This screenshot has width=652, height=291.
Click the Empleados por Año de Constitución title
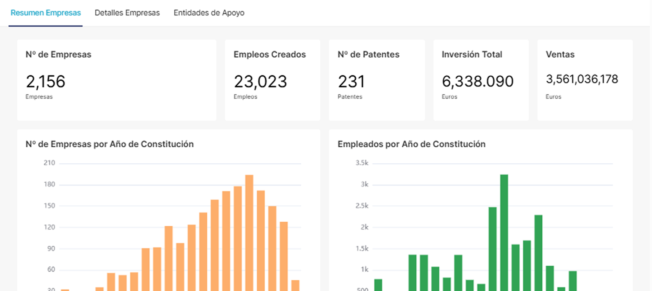click(411, 144)
